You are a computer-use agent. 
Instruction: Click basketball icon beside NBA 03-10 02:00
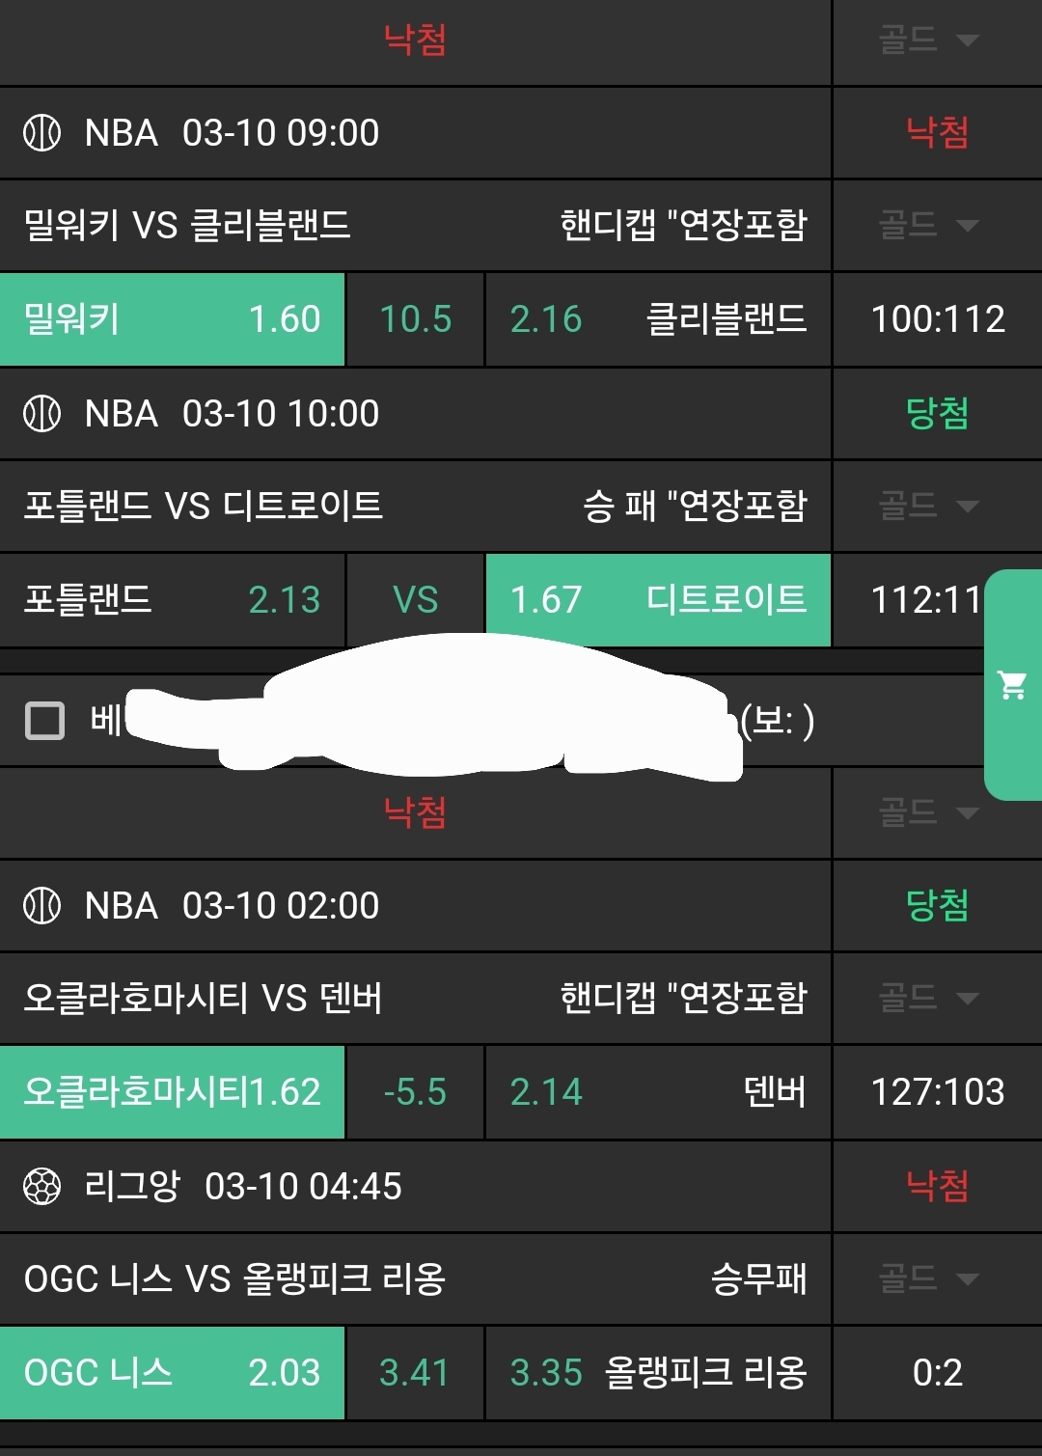click(x=42, y=906)
